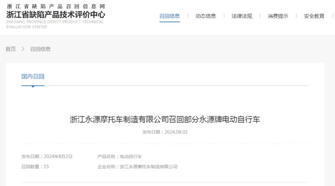Click the 首页 breadcrumb link
The width and height of the screenshot is (335, 186).
10,49
